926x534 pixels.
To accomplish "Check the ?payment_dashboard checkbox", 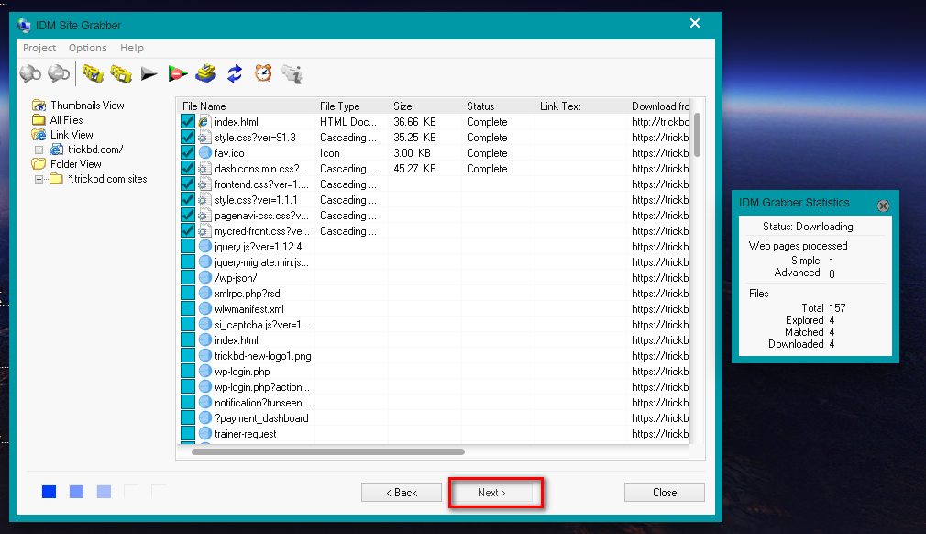I will [x=188, y=417].
